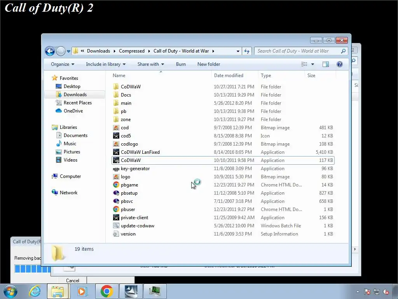This screenshot has width=398, height=299.
Task: Select Libraries in the navigation pane
Action: pos(64,127)
